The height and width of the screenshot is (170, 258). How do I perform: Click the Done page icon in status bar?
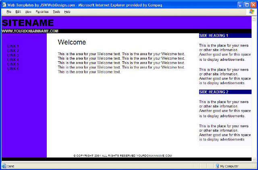coord(4,166)
